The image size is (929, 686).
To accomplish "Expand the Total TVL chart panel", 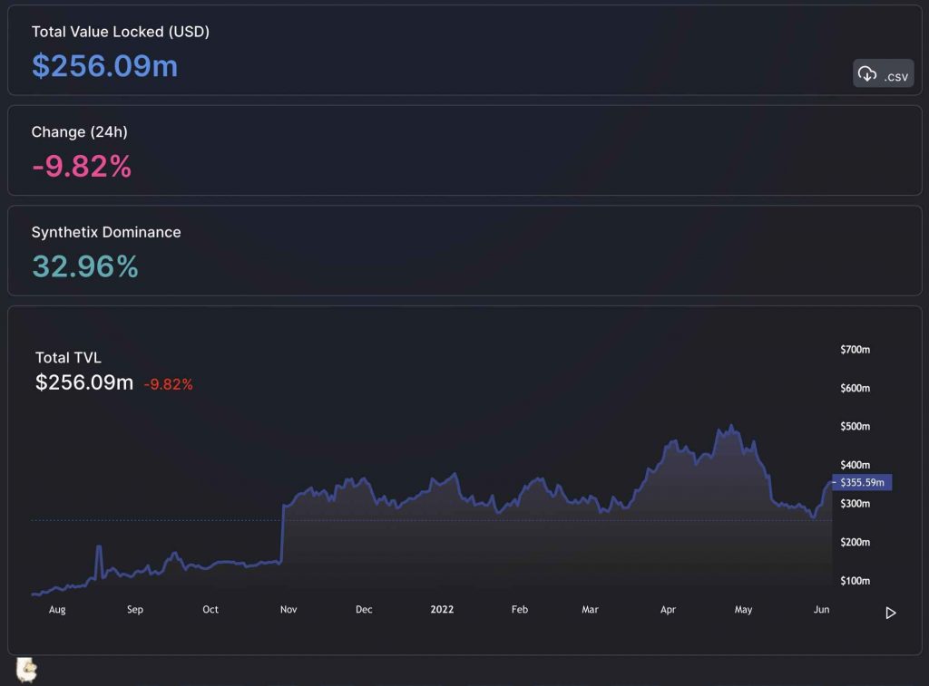I will (x=464, y=471).
